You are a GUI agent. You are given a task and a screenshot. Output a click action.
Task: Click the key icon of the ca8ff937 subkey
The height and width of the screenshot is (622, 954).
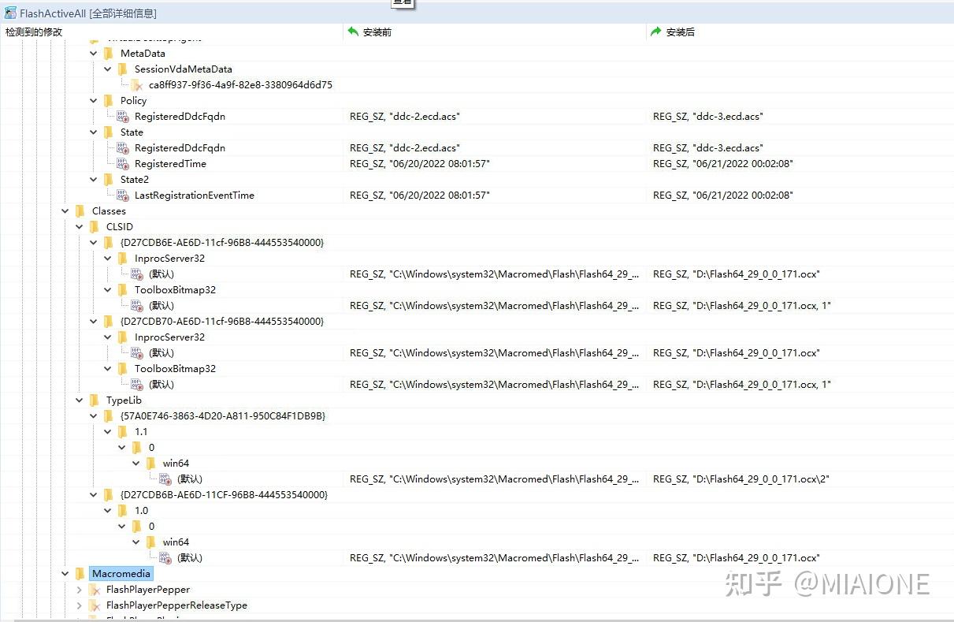135,84
